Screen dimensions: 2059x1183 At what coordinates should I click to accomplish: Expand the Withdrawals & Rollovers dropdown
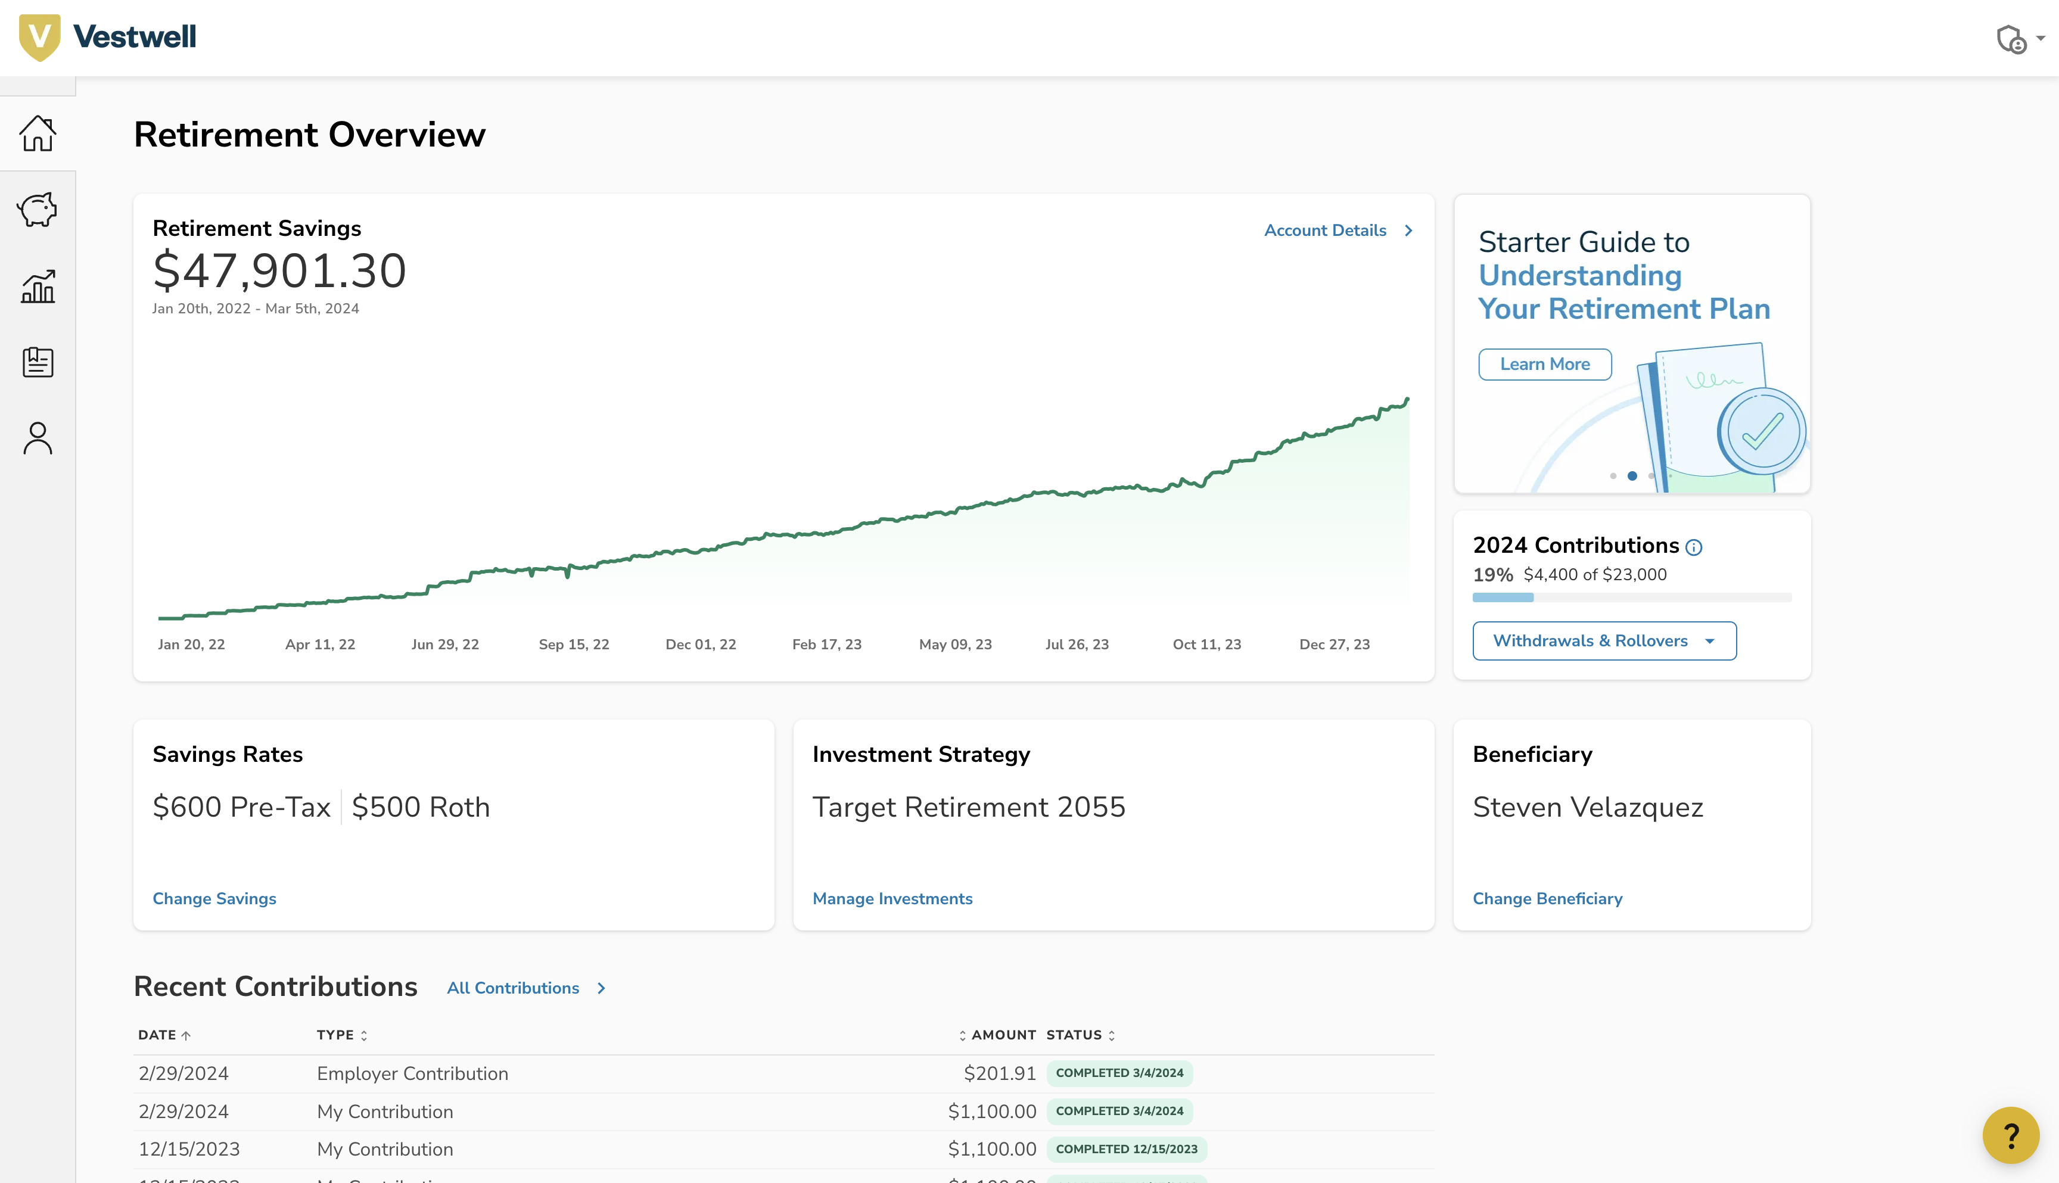coord(1603,640)
